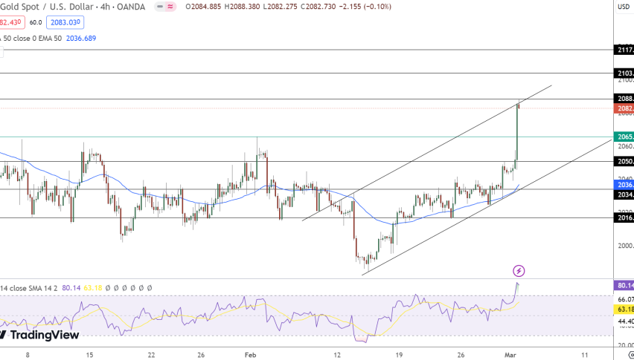Click the '12' date label on time axis
Screen dimensions: 634x360
(337, 355)
